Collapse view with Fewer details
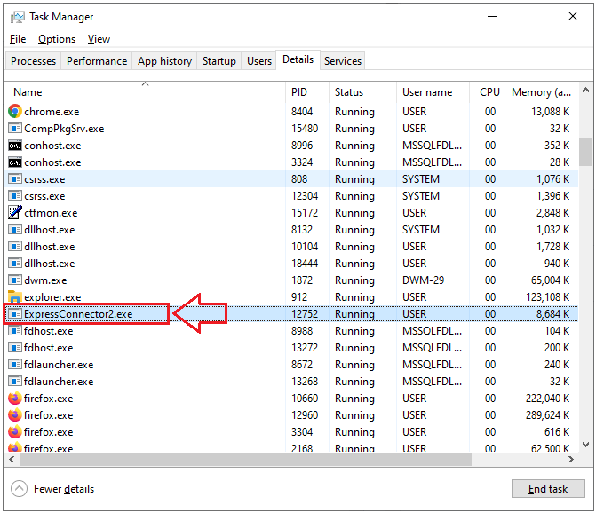 point(52,489)
